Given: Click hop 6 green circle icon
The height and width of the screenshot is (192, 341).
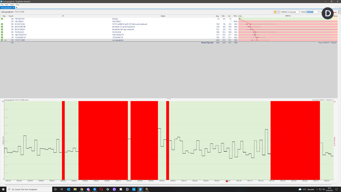Looking at the screenshot, I should [2, 32].
